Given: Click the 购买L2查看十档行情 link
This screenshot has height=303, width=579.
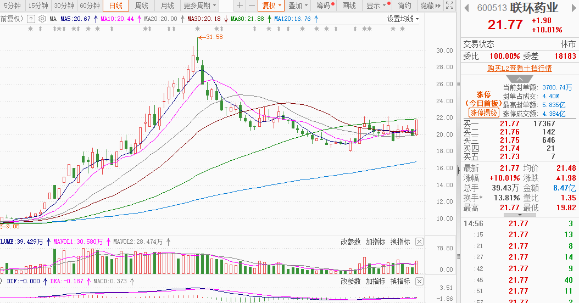Looking at the screenshot, I should click(519, 68).
